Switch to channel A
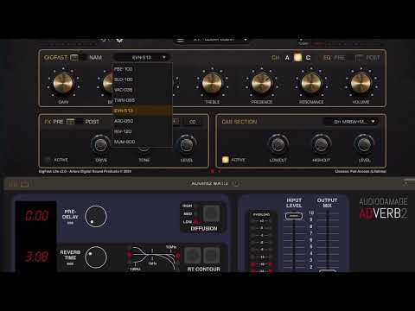Viewport: 415px width, 311px height. click(x=287, y=58)
